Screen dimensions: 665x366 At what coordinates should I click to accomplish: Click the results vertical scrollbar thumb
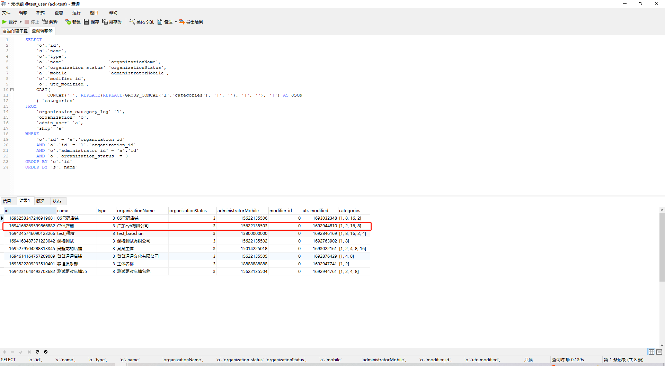tap(662, 247)
